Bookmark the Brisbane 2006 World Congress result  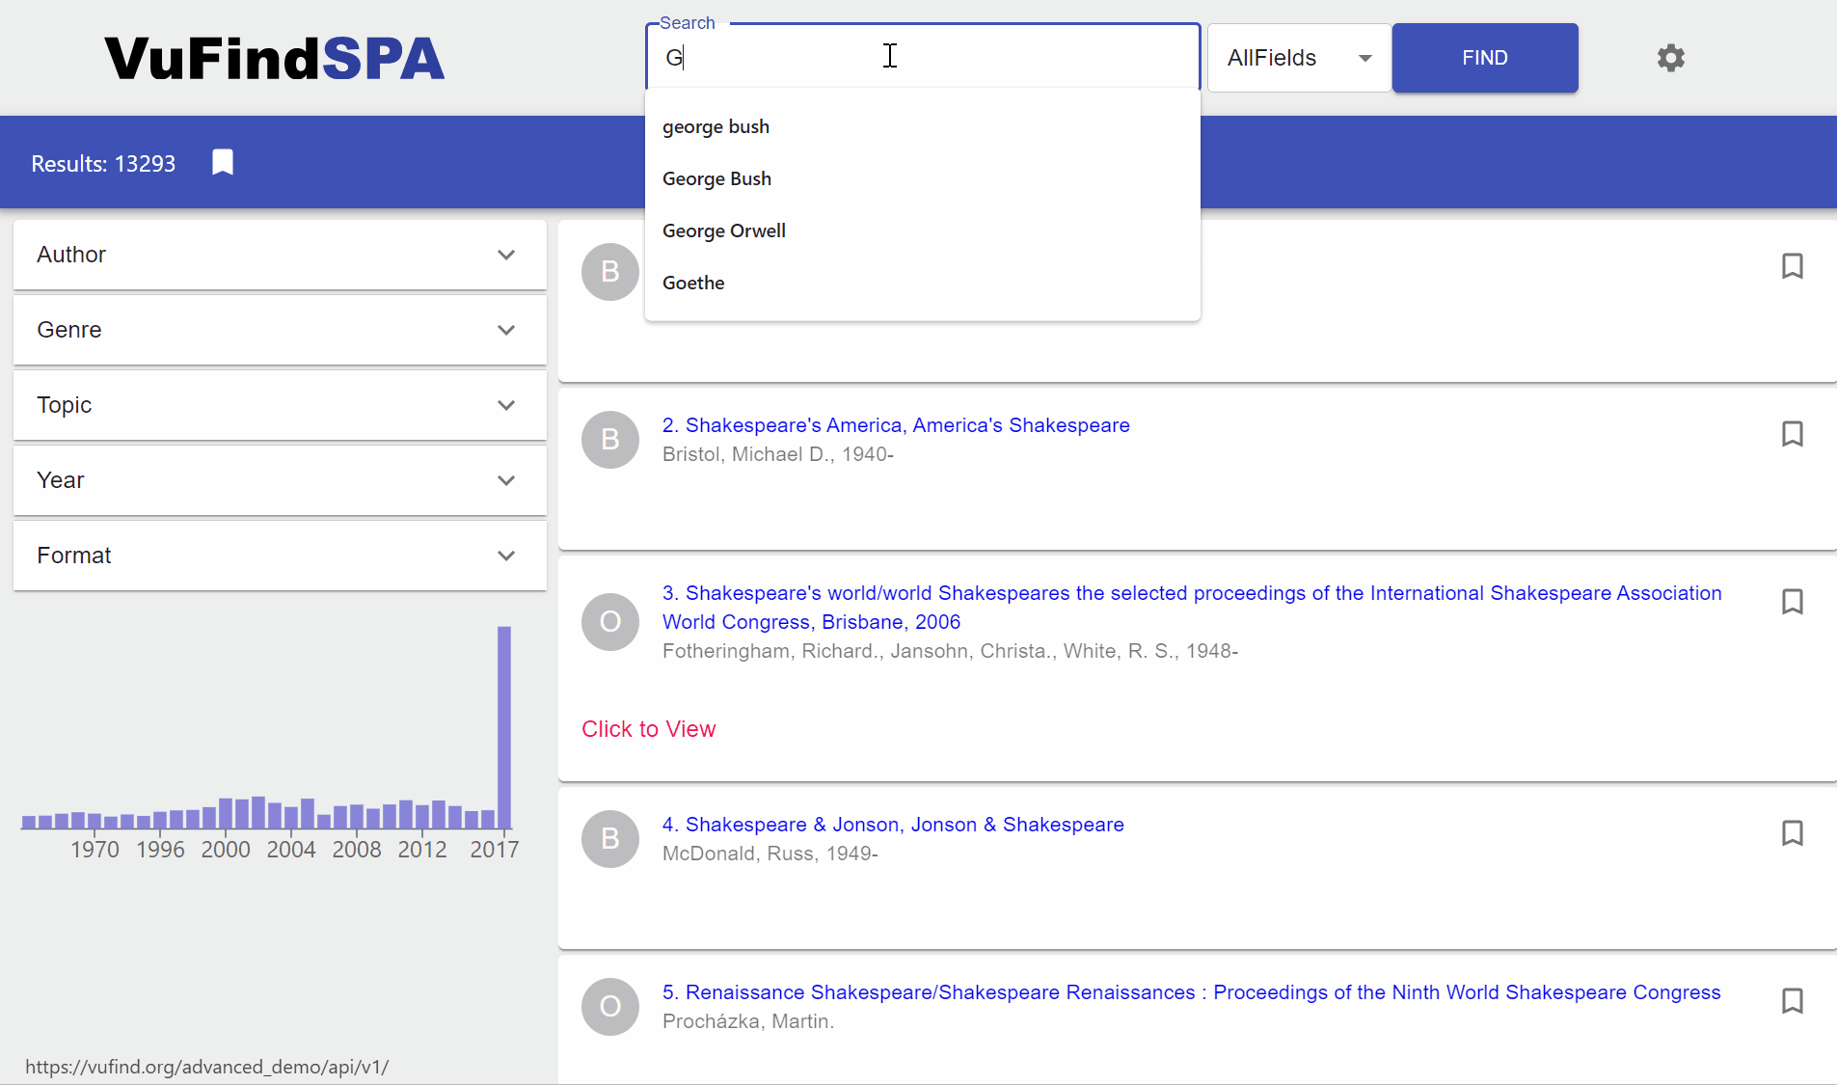click(x=1792, y=602)
